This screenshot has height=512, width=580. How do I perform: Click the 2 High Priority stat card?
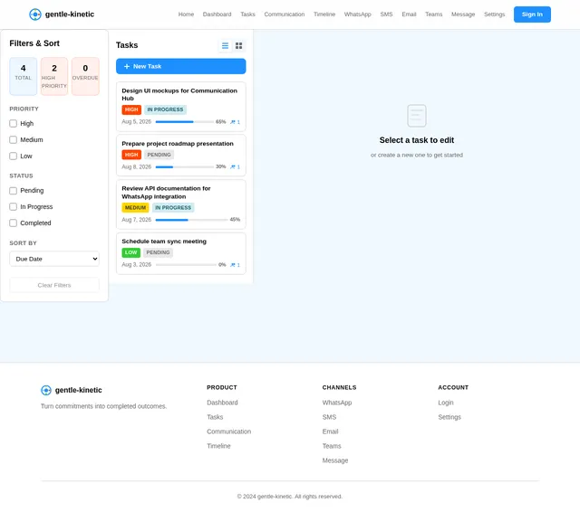[x=54, y=76]
